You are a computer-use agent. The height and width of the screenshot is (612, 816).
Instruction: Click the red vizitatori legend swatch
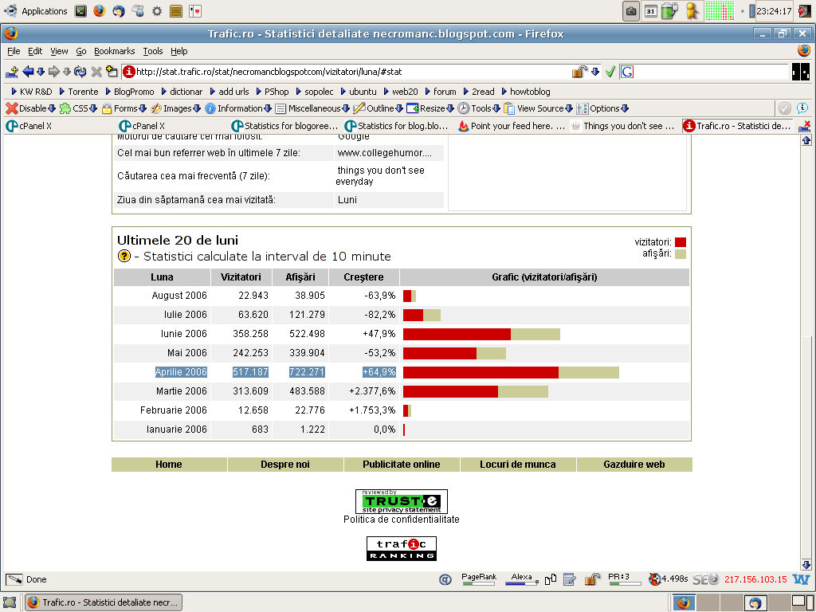[681, 242]
